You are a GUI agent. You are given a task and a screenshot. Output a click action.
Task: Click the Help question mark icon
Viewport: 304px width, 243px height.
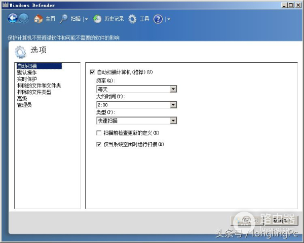pos(158,19)
